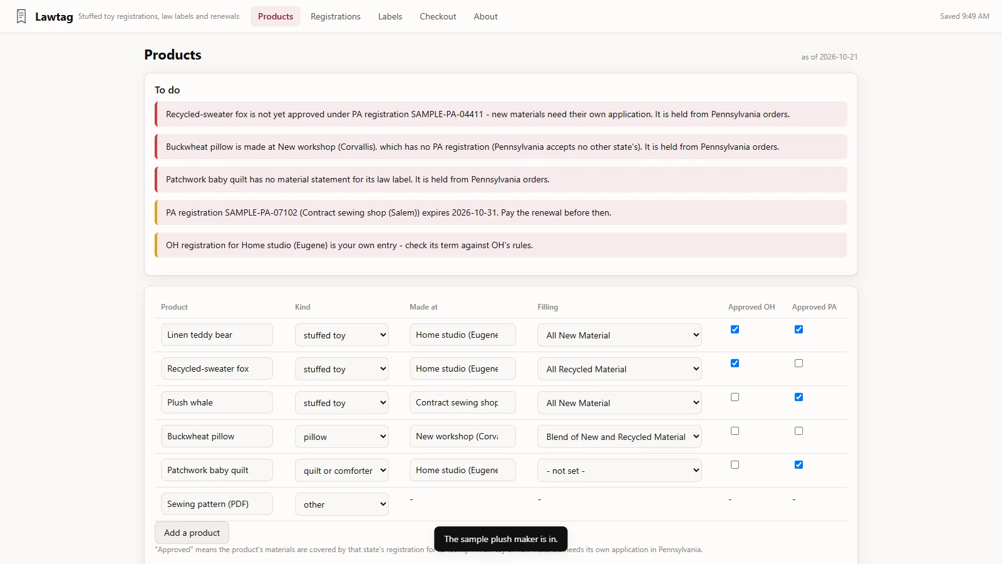The width and height of the screenshot is (1002, 564).
Task: Open the About page
Action: pos(485,16)
